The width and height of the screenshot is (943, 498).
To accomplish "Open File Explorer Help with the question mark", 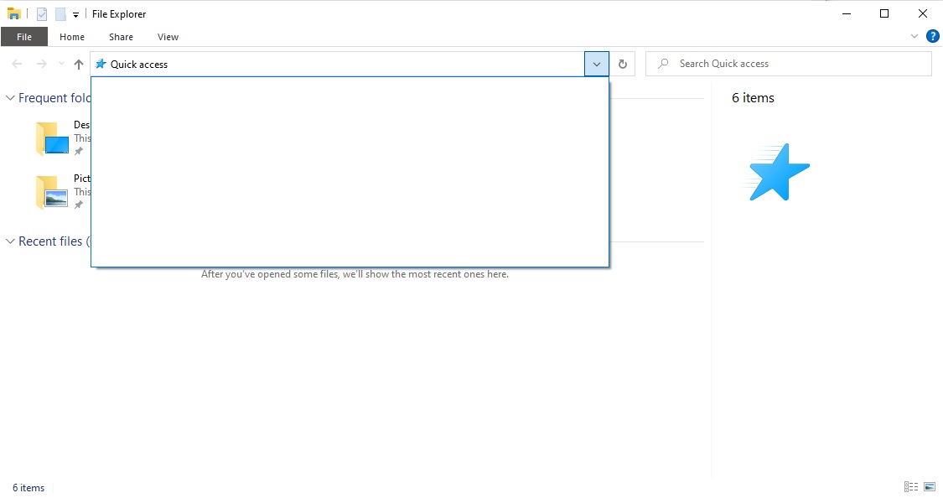I will pos(932,36).
